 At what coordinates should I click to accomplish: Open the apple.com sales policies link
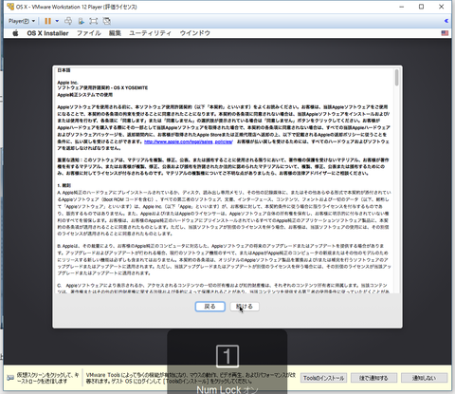[x=189, y=141]
